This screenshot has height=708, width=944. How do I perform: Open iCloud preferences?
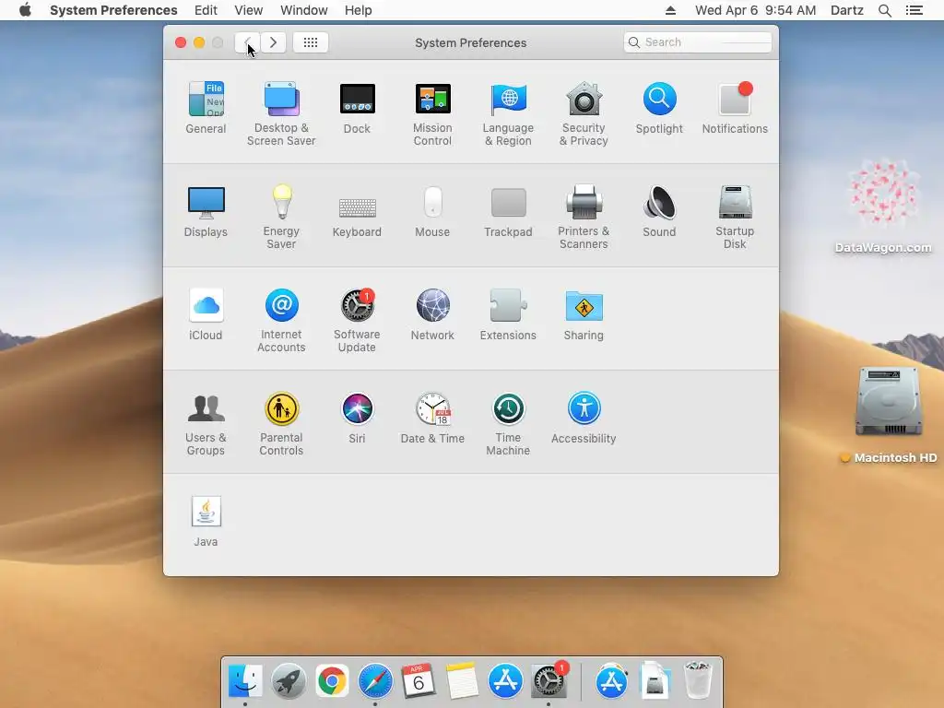pyautogui.click(x=206, y=314)
